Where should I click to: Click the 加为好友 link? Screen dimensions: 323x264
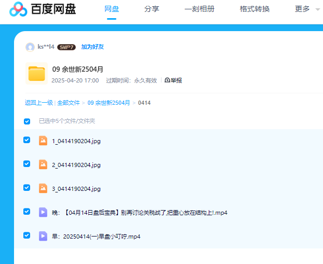(92, 47)
